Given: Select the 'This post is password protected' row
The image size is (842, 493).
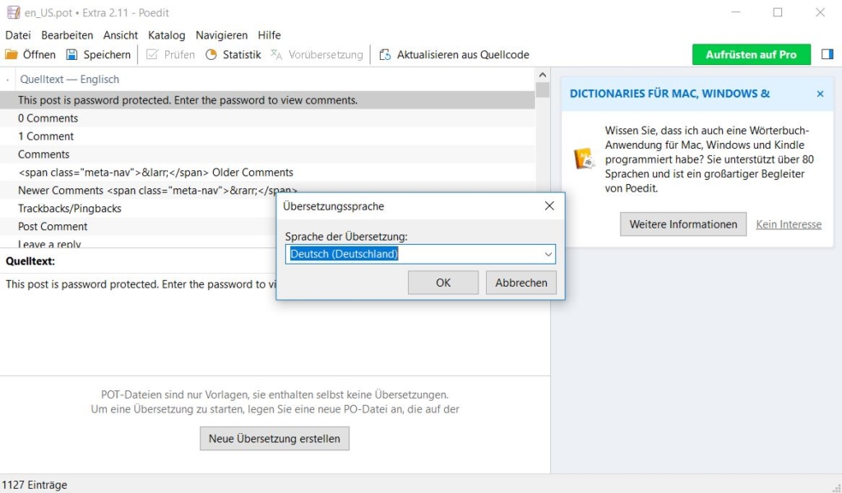Looking at the screenshot, I should (x=267, y=100).
